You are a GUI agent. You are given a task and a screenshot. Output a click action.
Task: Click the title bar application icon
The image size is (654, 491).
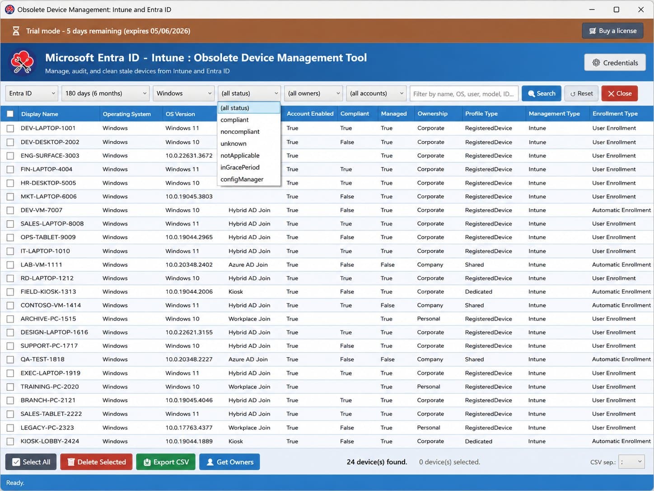point(9,9)
